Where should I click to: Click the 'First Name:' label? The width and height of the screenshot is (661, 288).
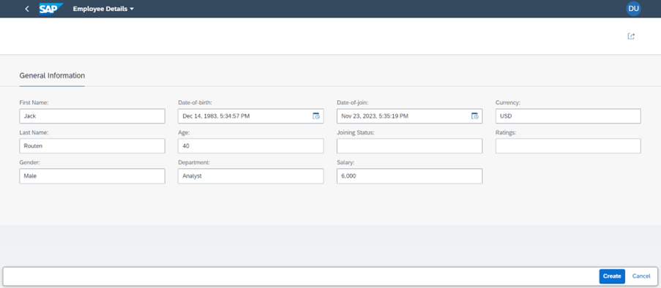tap(34, 102)
